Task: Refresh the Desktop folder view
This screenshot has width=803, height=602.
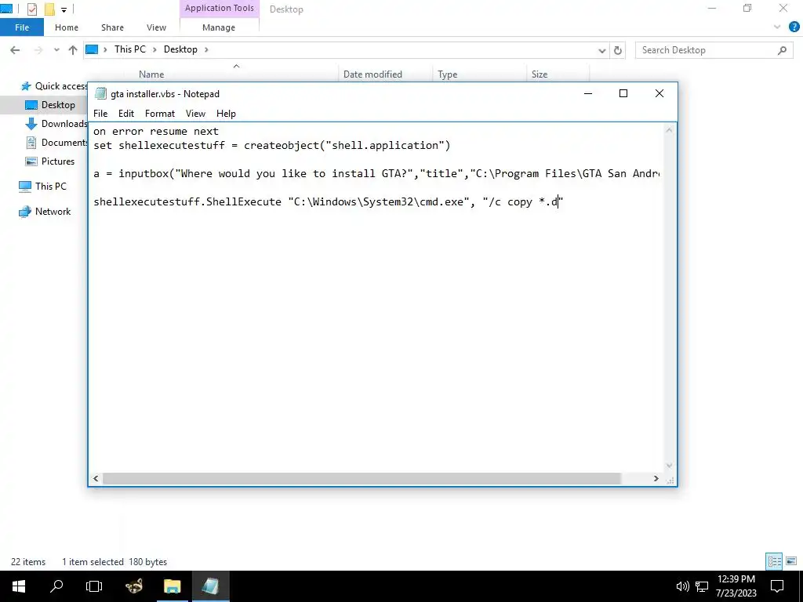Action: click(x=618, y=50)
